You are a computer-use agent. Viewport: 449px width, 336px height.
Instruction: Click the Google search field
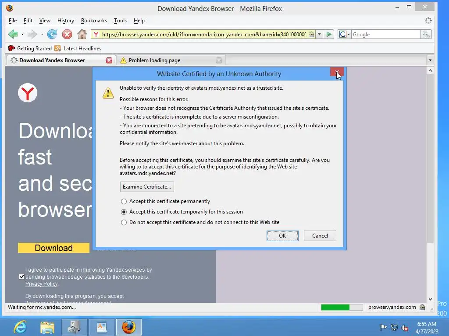pyautogui.click(x=386, y=35)
